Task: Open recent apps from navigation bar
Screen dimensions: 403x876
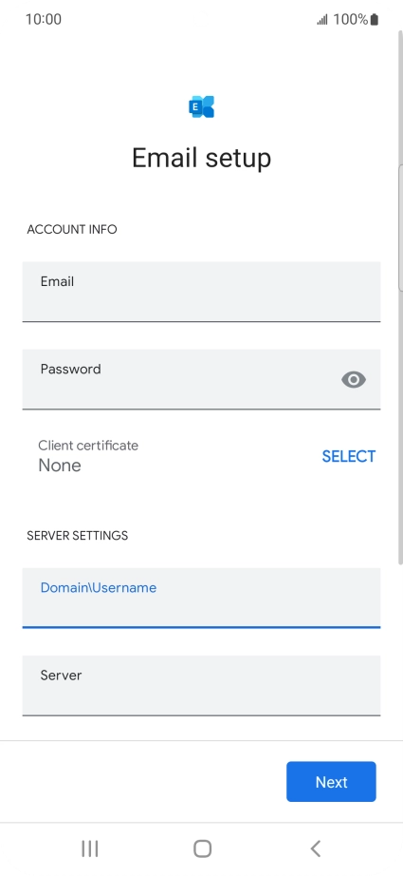Action: pyautogui.click(x=90, y=848)
